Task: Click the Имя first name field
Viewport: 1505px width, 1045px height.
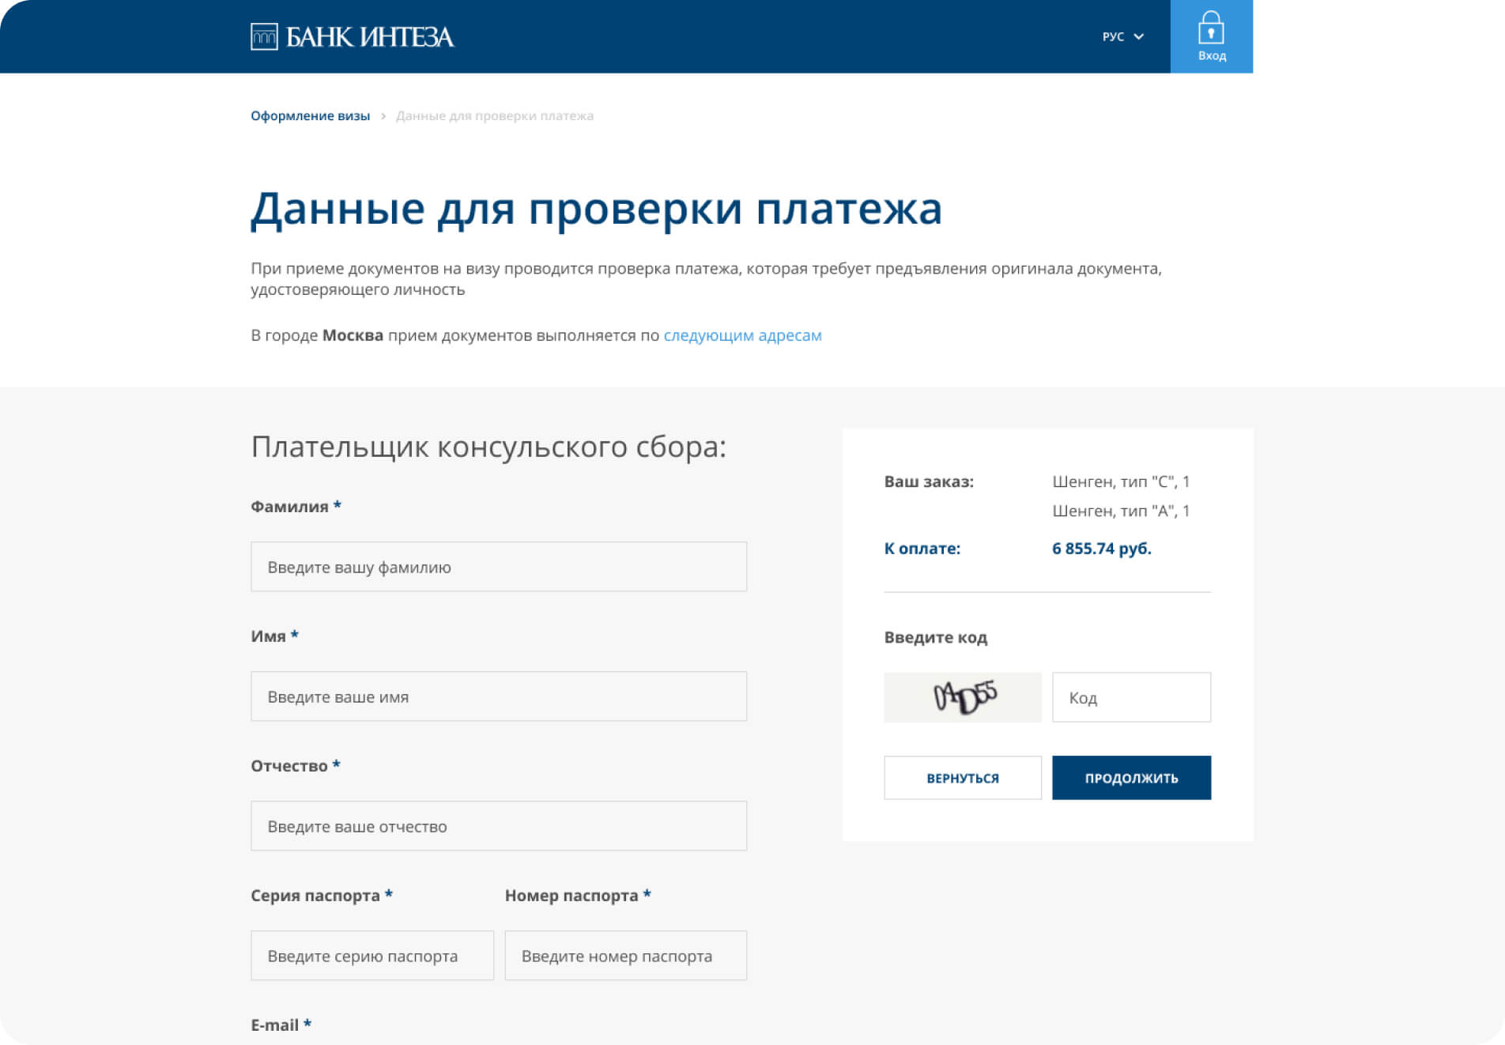Action: [498, 696]
